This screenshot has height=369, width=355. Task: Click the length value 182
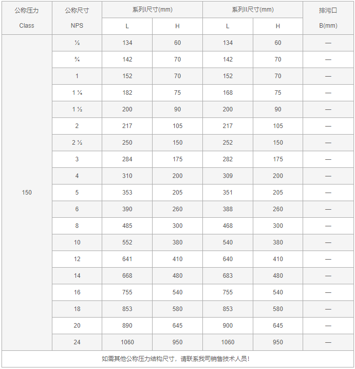point(127,93)
